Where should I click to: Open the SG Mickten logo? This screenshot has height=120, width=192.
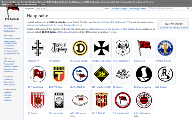[x=123, y=74]
